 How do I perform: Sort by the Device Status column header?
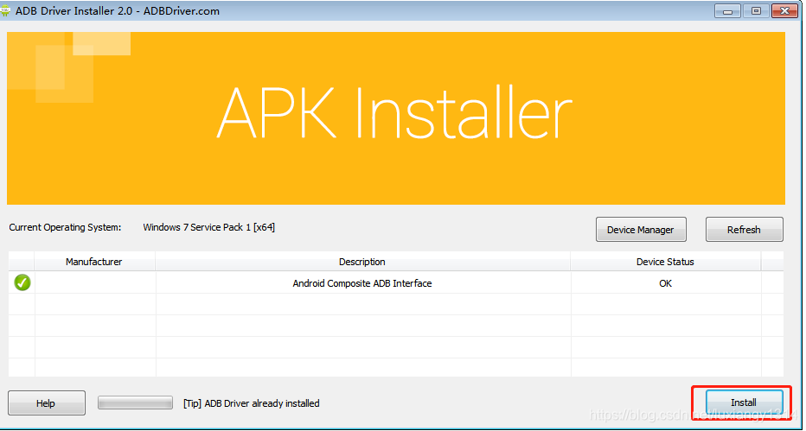tap(665, 262)
